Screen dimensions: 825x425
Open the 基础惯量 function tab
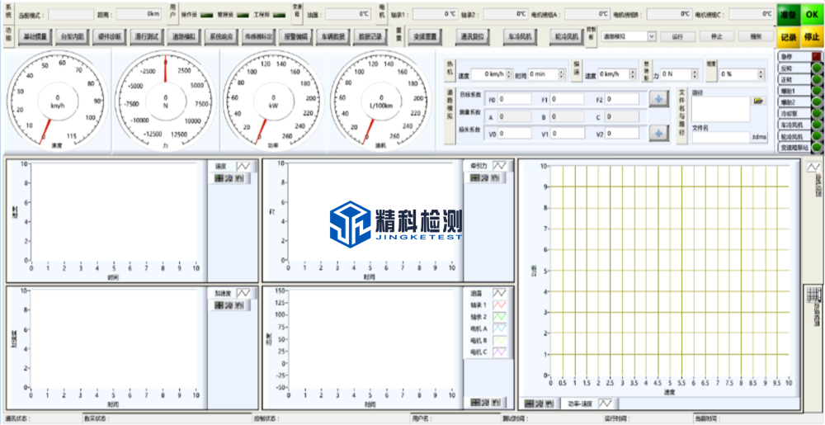click(35, 36)
